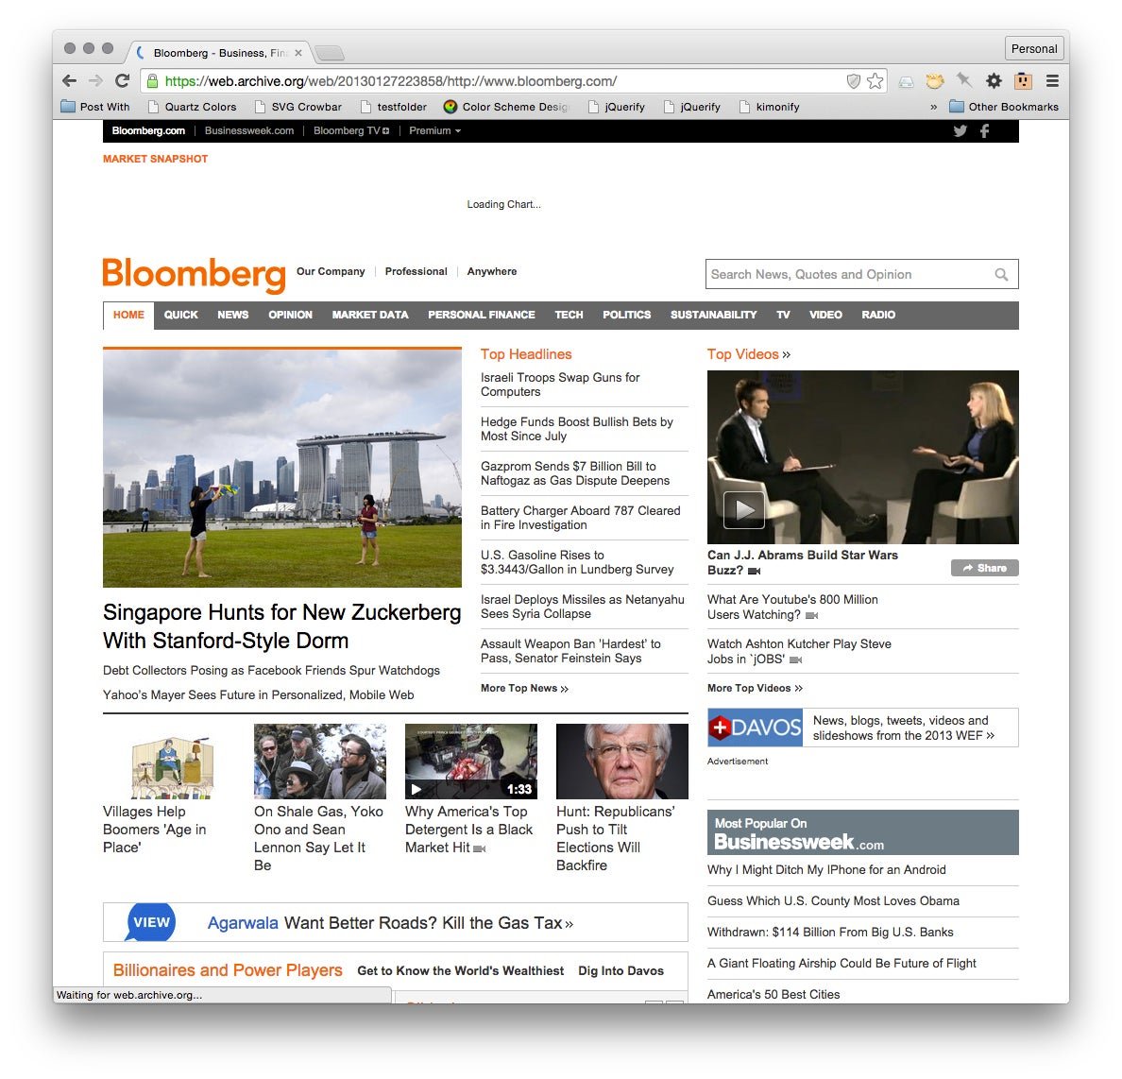The height and width of the screenshot is (1079, 1122).
Task: Open Why I Might Ditch My iPhone
Action: (826, 869)
